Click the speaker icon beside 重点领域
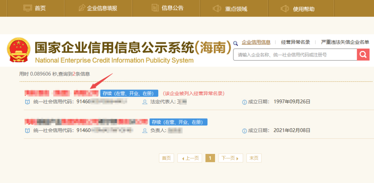The height and width of the screenshot is (183, 374). point(217,9)
